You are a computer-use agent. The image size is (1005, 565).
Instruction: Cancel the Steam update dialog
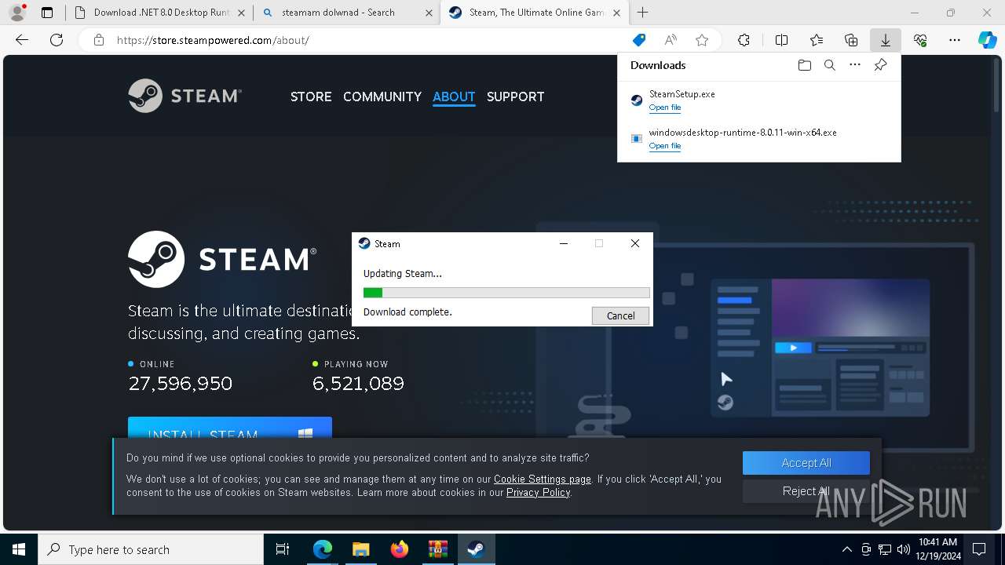point(620,315)
